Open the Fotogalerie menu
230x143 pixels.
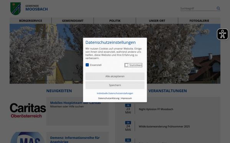199,21
